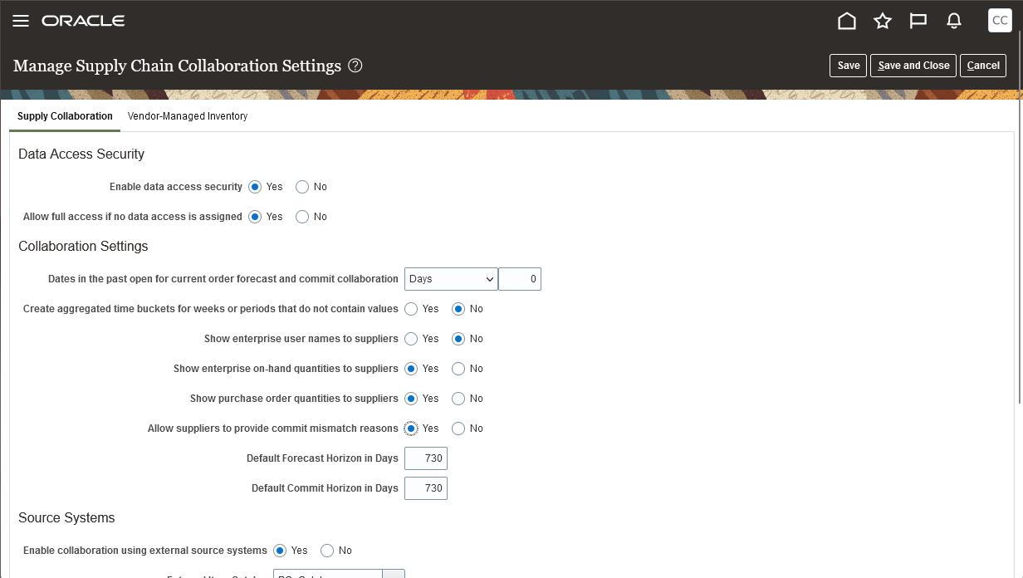Select Yes for Show enterprise user names
Image resolution: width=1023 pixels, height=578 pixels.
pos(411,339)
